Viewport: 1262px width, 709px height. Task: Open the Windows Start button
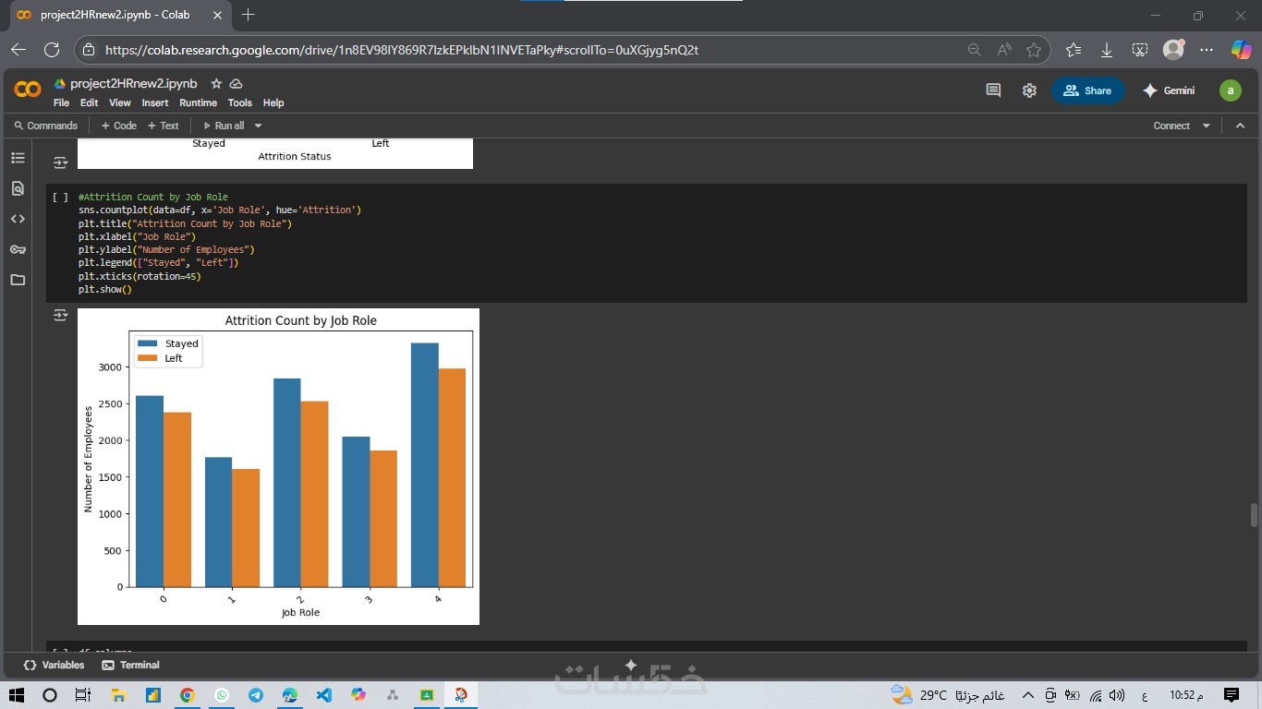pyautogui.click(x=17, y=695)
